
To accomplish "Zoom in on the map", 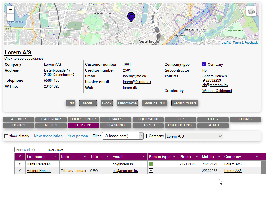I will (x=11, y=10).
